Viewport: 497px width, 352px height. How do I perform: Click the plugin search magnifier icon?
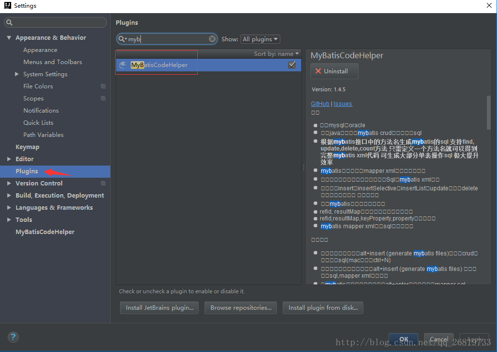coord(122,39)
